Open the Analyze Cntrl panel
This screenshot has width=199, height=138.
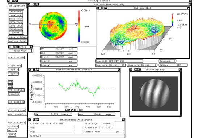(x=17, y=41)
